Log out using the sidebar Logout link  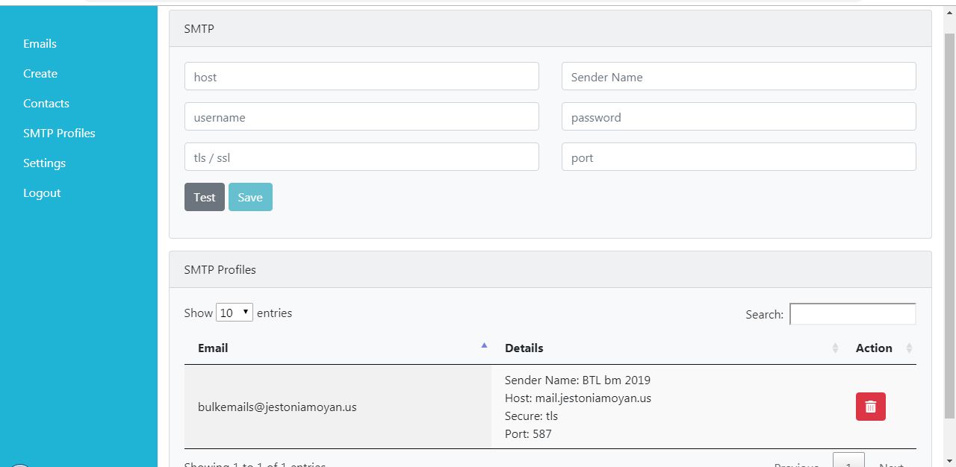click(42, 192)
